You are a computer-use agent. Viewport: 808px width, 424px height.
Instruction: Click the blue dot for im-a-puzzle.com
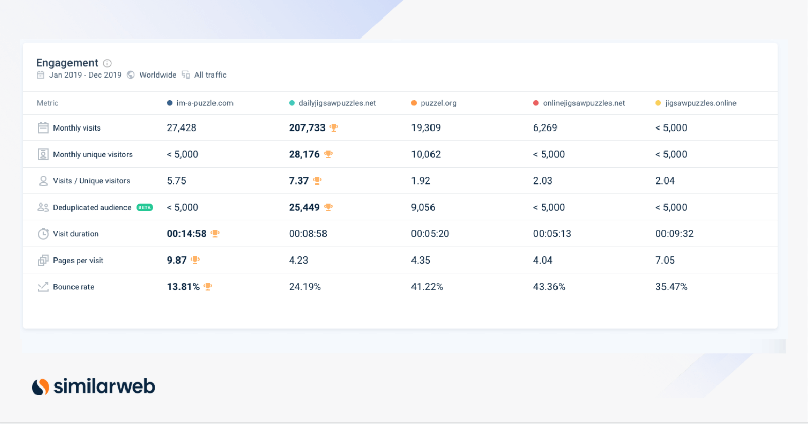170,103
